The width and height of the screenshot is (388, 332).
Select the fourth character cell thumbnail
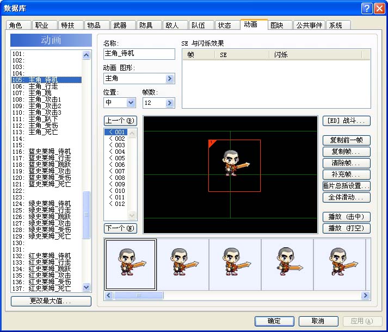tap(287, 264)
